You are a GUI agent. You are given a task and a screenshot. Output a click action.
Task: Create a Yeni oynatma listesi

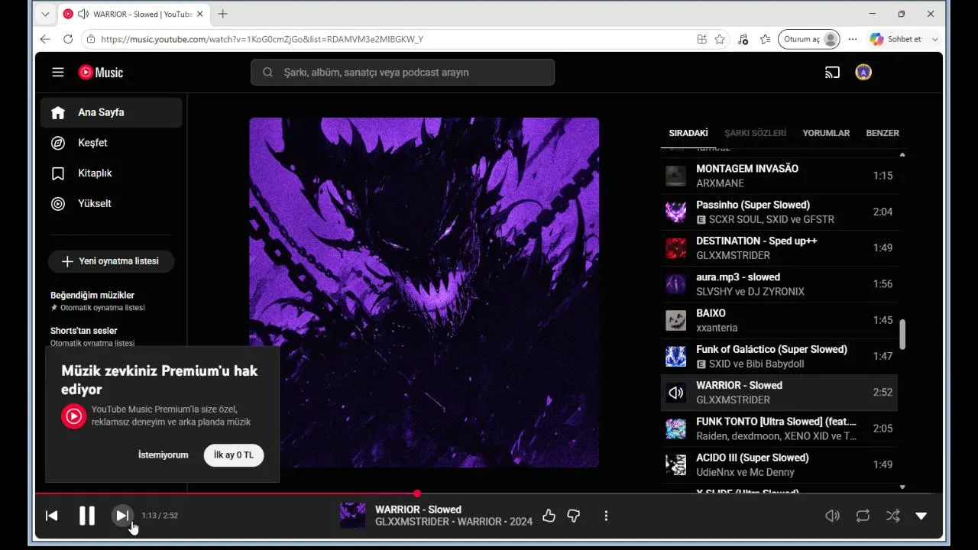click(x=111, y=261)
